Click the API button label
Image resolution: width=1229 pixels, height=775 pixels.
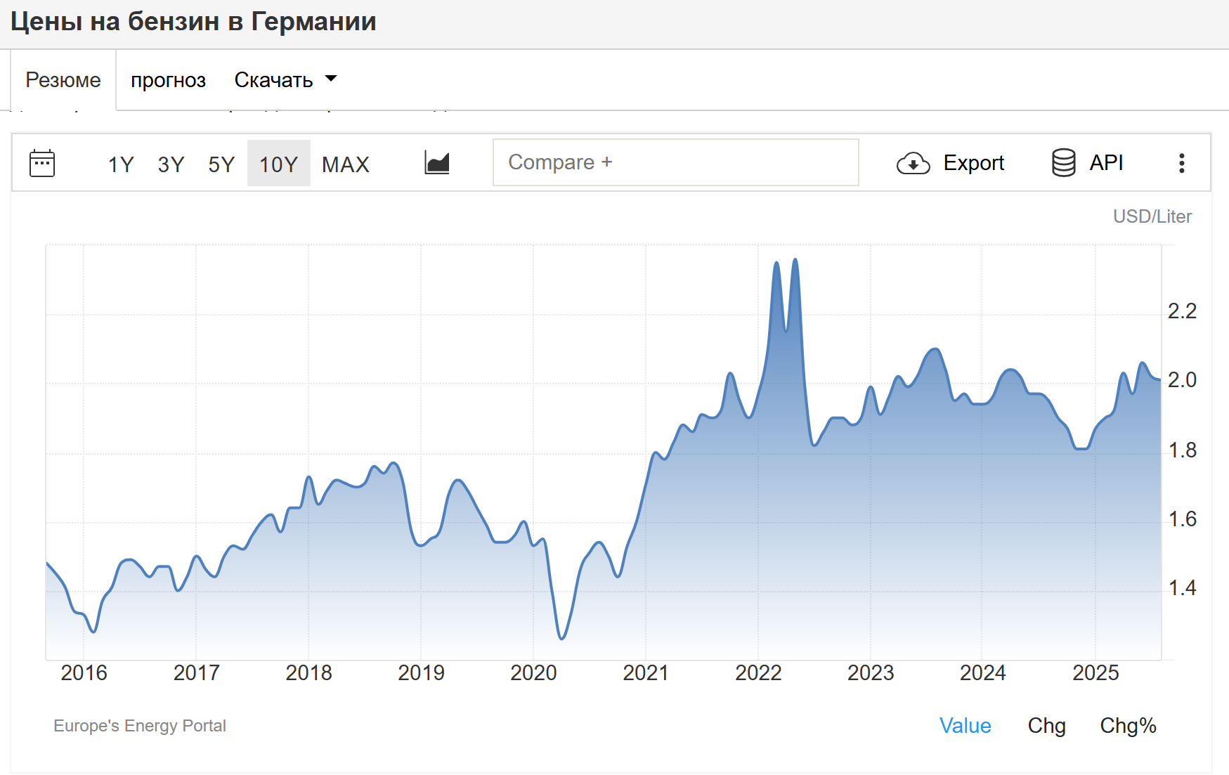[x=1106, y=163]
